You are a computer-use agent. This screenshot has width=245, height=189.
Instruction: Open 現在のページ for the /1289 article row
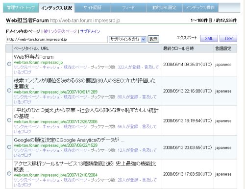pos(75,97)
